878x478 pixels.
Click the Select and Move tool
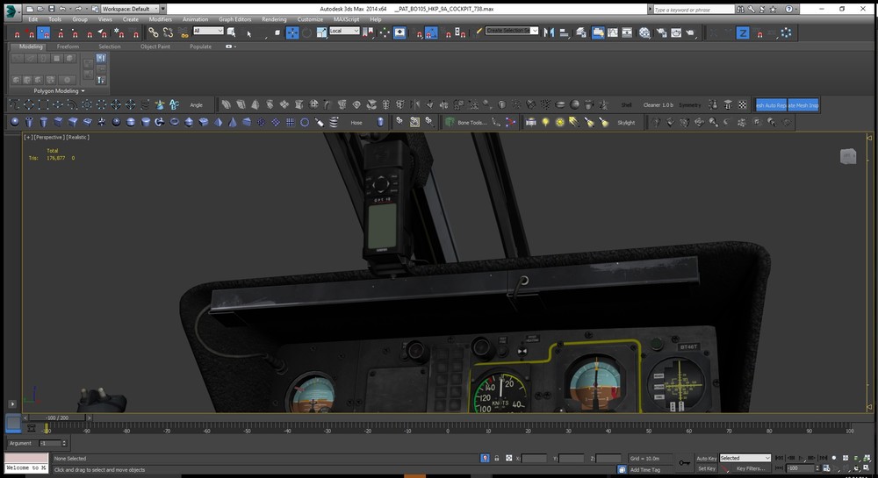coord(292,32)
